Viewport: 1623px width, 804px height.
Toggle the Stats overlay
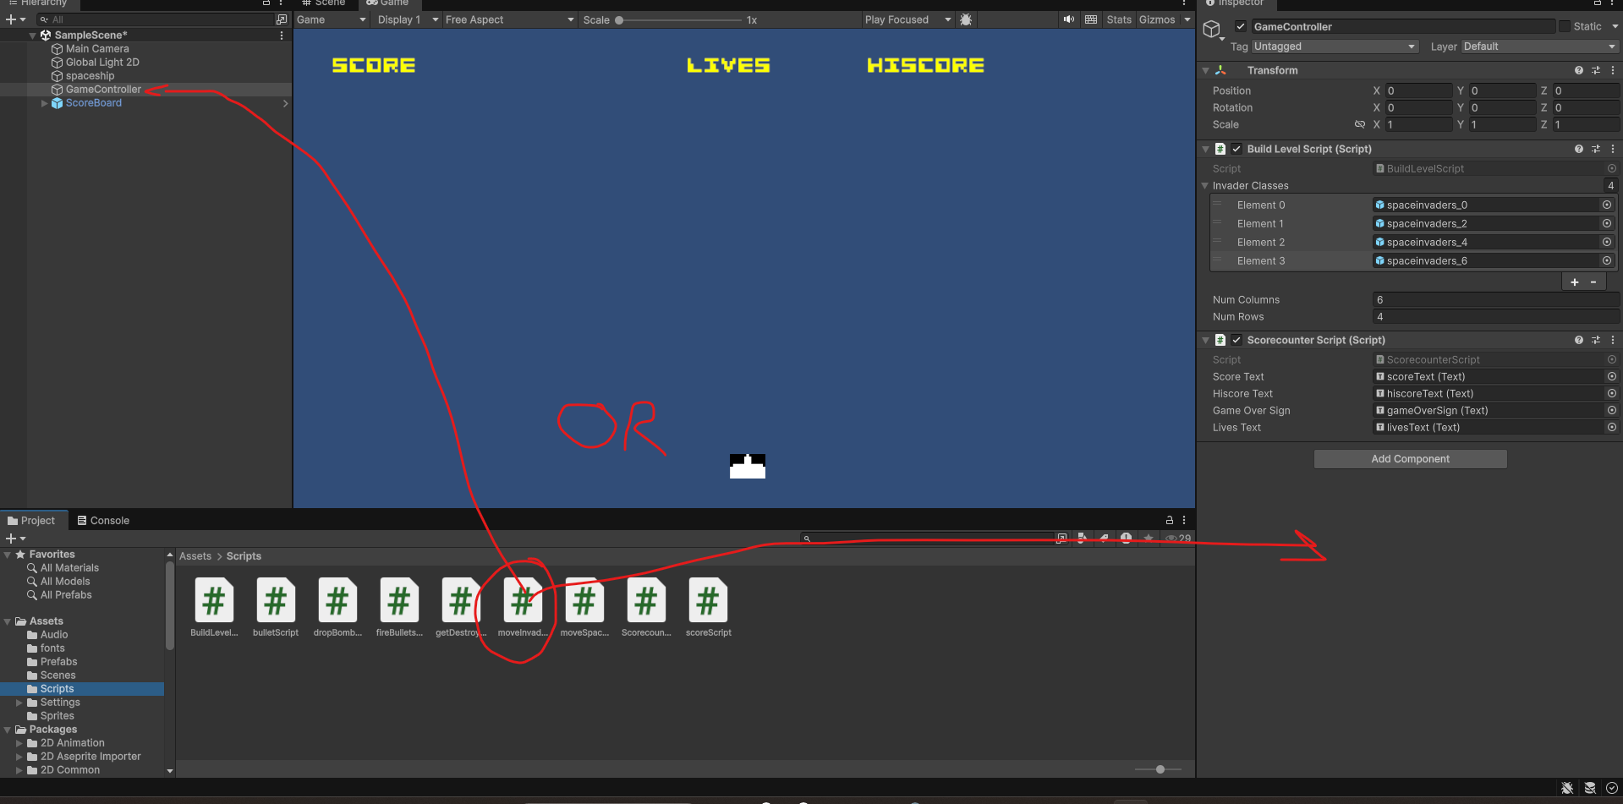click(1118, 19)
